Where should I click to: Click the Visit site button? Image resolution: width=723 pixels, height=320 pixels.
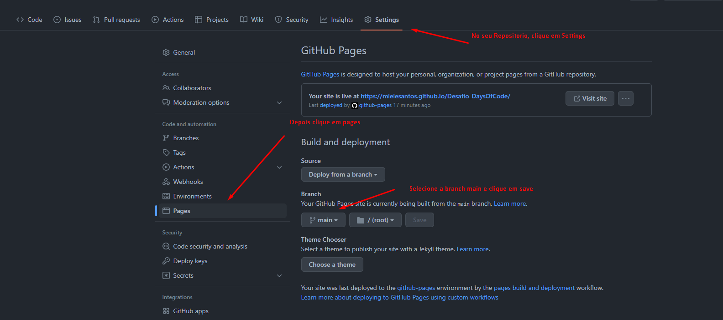[590, 98]
